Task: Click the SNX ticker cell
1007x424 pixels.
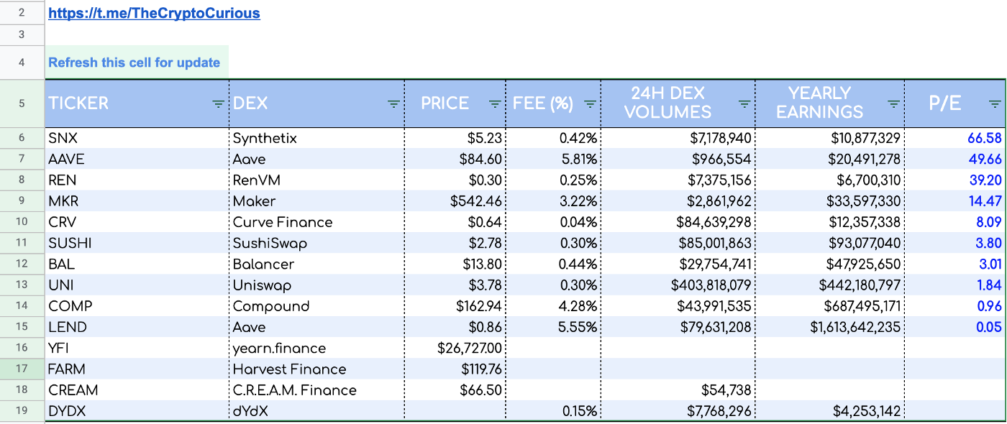Action: [137, 138]
